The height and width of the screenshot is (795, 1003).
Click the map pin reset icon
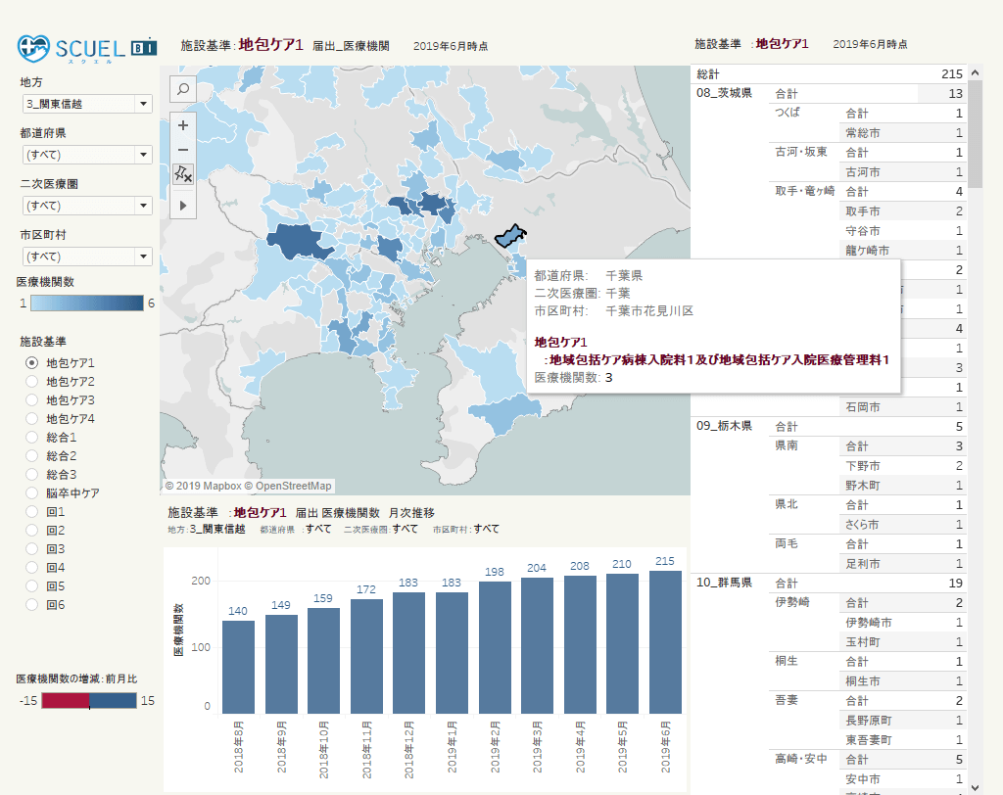[x=182, y=174]
